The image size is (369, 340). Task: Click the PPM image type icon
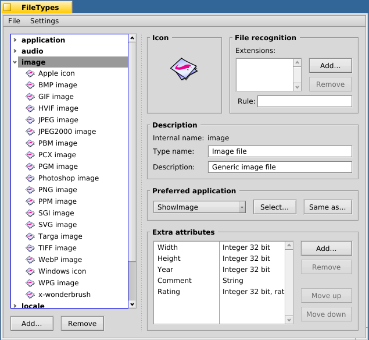pyautogui.click(x=30, y=201)
